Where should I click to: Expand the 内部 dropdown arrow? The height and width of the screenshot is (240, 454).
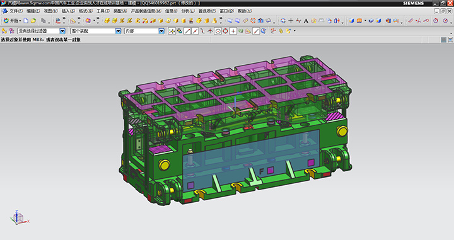[x=161, y=31]
